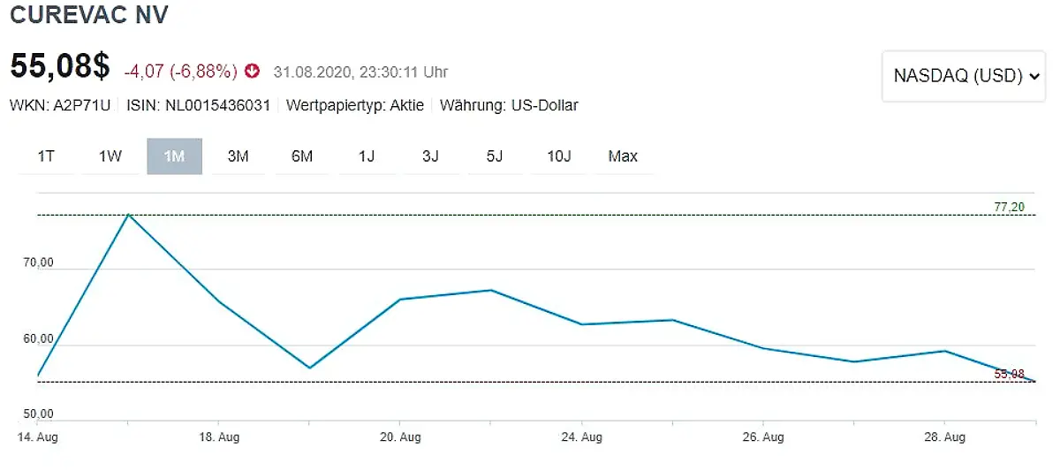Click the ISIN NL0015436031 text

coord(198,105)
